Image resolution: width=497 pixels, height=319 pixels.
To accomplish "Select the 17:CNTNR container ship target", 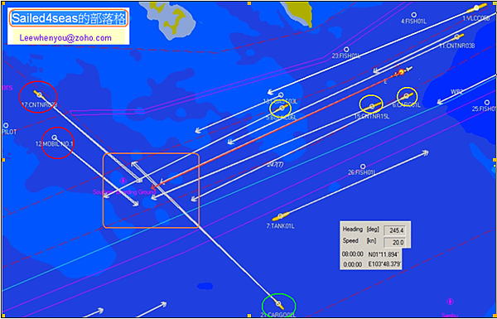I will [x=39, y=94].
